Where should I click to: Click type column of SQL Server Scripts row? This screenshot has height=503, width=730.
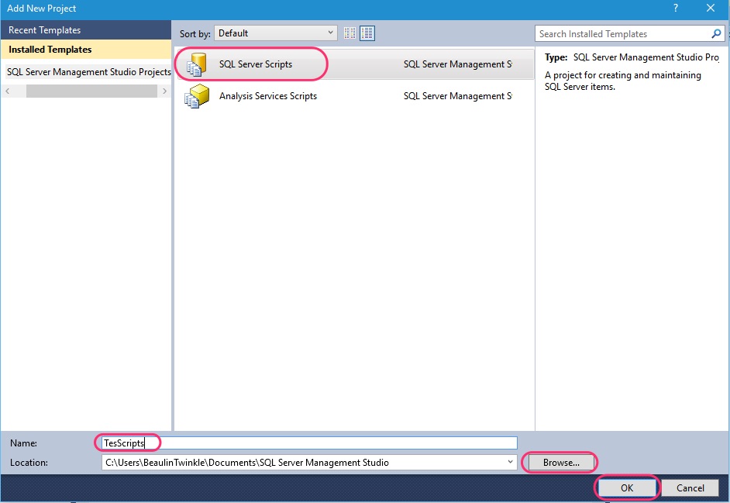tap(458, 64)
